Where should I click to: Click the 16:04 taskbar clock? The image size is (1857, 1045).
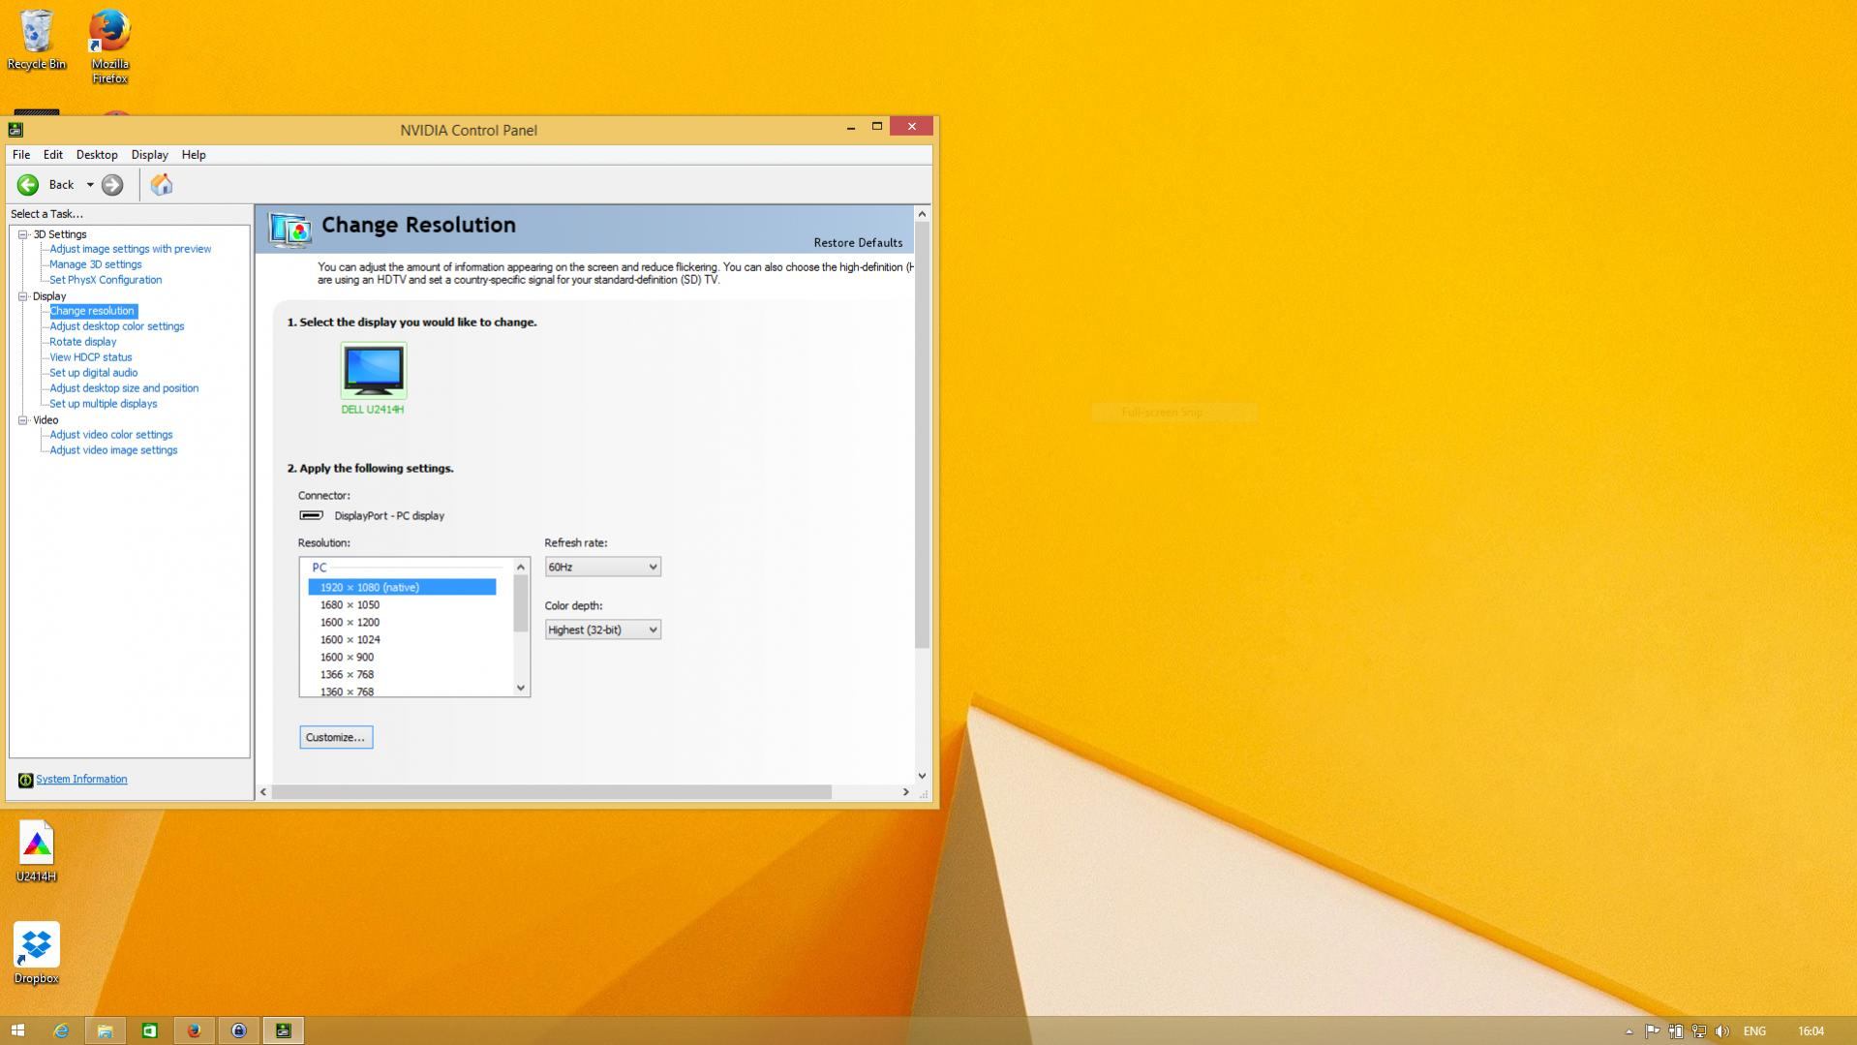(x=1811, y=1031)
